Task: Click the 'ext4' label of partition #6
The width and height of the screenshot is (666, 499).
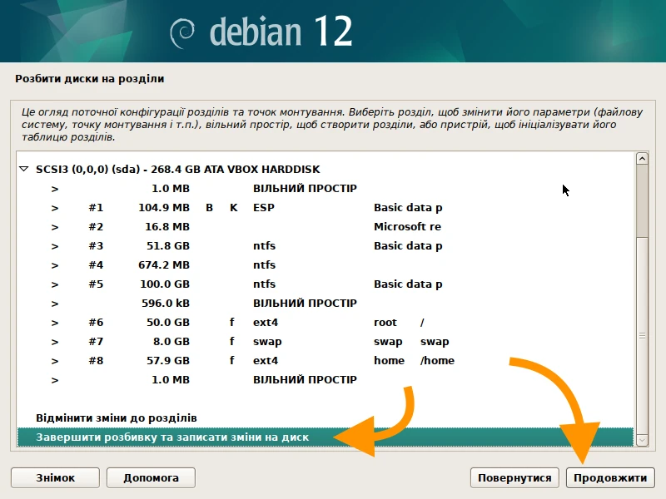Action: click(x=266, y=323)
